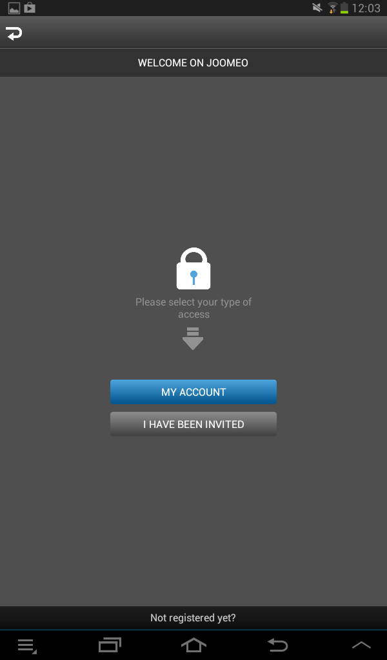Viewport: 387px width, 660px height.
Task: Tap the 12:03 clock in status bar
Action: pyautogui.click(x=366, y=8)
